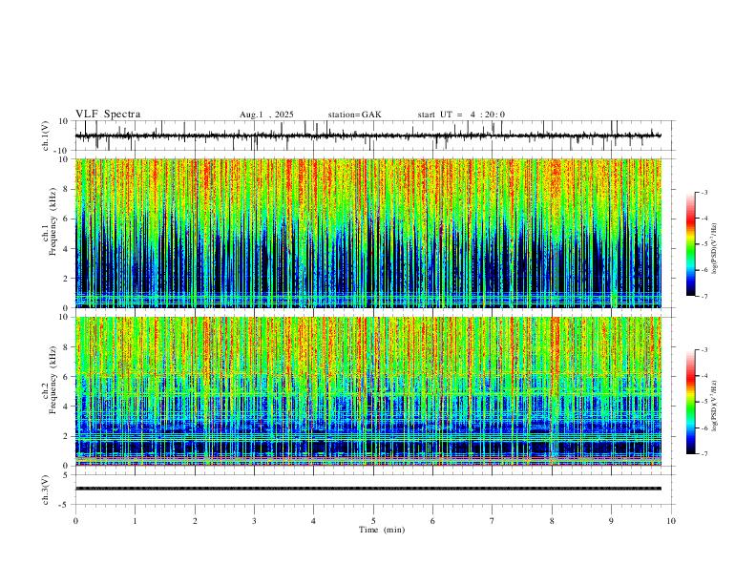Image resolution: width=756 pixels, height=584 pixels.
Task: Click the time axis tick label "7"
Action: [493, 521]
